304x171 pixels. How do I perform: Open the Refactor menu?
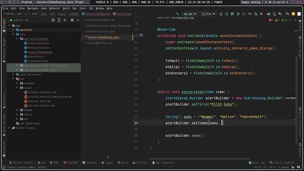click(x=55, y=9)
